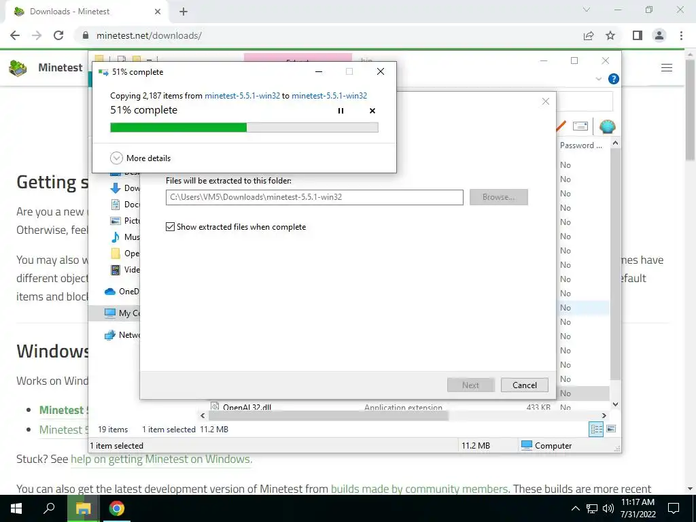
Task: Open Chrome profile avatar menu
Action: 659,35
